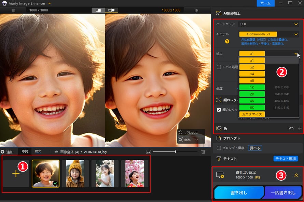Select the 4K option in 拡大 list
The width and height of the screenshot is (304, 202).
(x=252, y=101)
